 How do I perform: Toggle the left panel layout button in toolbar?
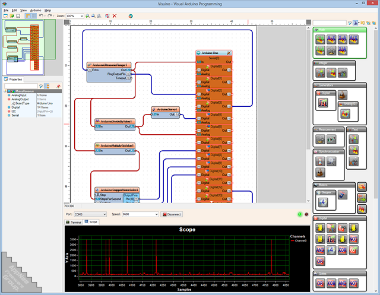tap(28, 16)
